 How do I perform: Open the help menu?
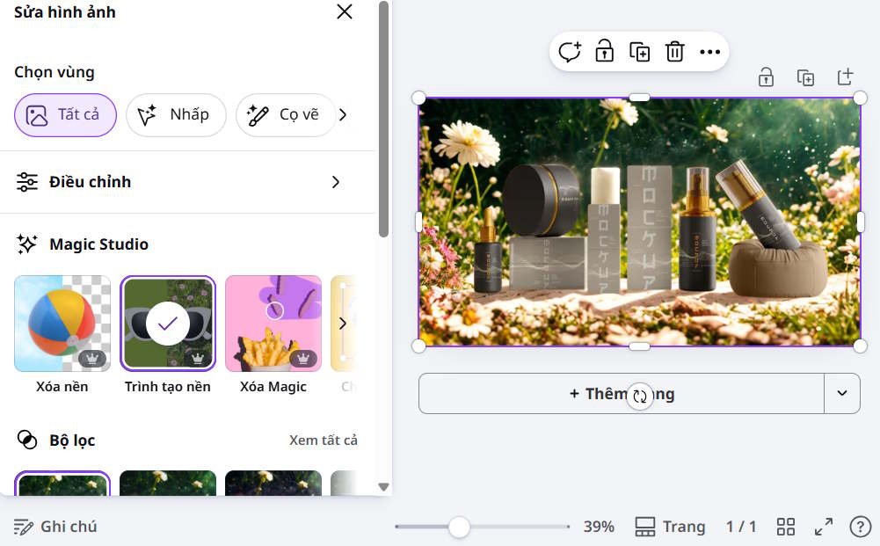point(859,526)
